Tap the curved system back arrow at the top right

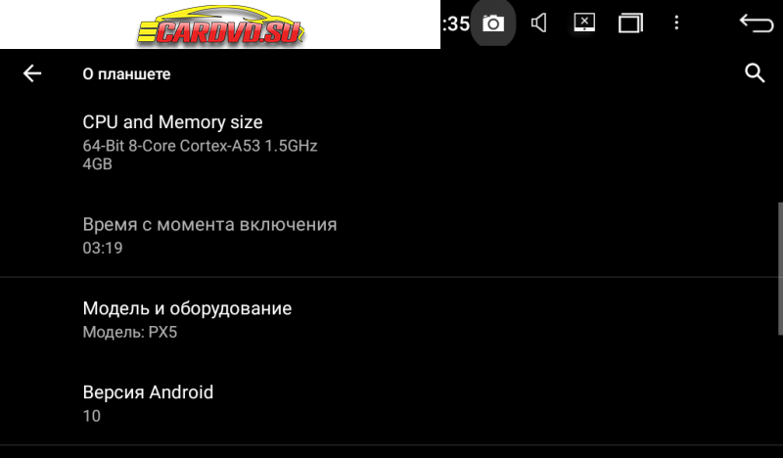(x=756, y=23)
